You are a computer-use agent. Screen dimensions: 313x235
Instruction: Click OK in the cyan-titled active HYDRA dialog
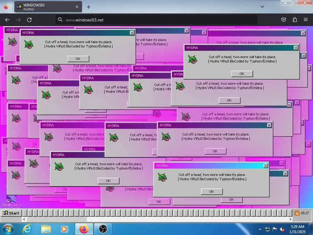tap(212, 192)
